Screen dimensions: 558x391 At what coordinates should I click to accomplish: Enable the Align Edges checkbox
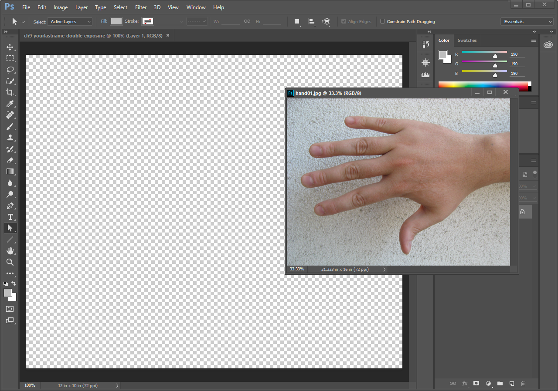[344, 21]
